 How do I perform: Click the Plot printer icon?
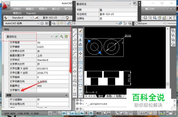click(x=145, y=18)
